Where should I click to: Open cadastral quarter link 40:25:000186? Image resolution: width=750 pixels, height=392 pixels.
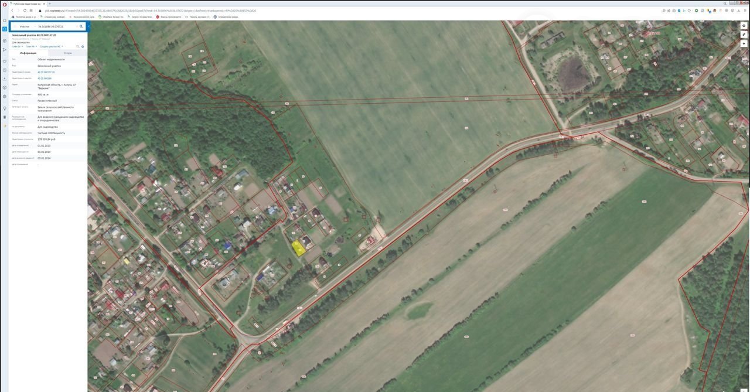click(x=45, y=78)
